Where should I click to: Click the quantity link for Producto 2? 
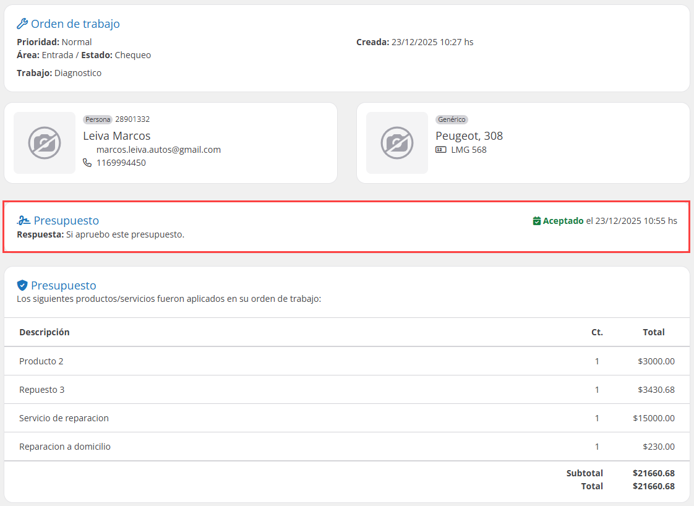(x=597, y=361)
